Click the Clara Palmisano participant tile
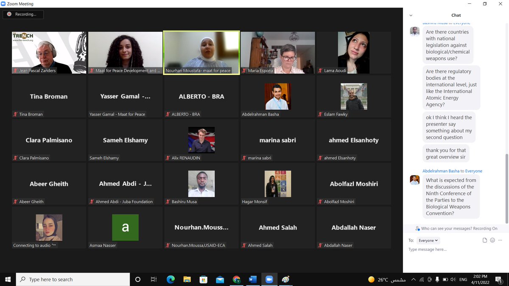The height and width of the screenshot is (286, 509). point(49,140)
